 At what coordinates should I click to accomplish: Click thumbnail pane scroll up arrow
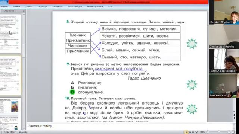tap(24, 15)
